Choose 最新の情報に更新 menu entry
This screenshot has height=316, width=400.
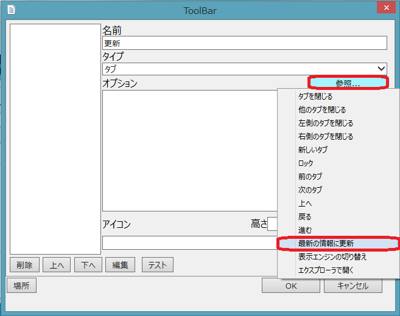pos(329,244)
